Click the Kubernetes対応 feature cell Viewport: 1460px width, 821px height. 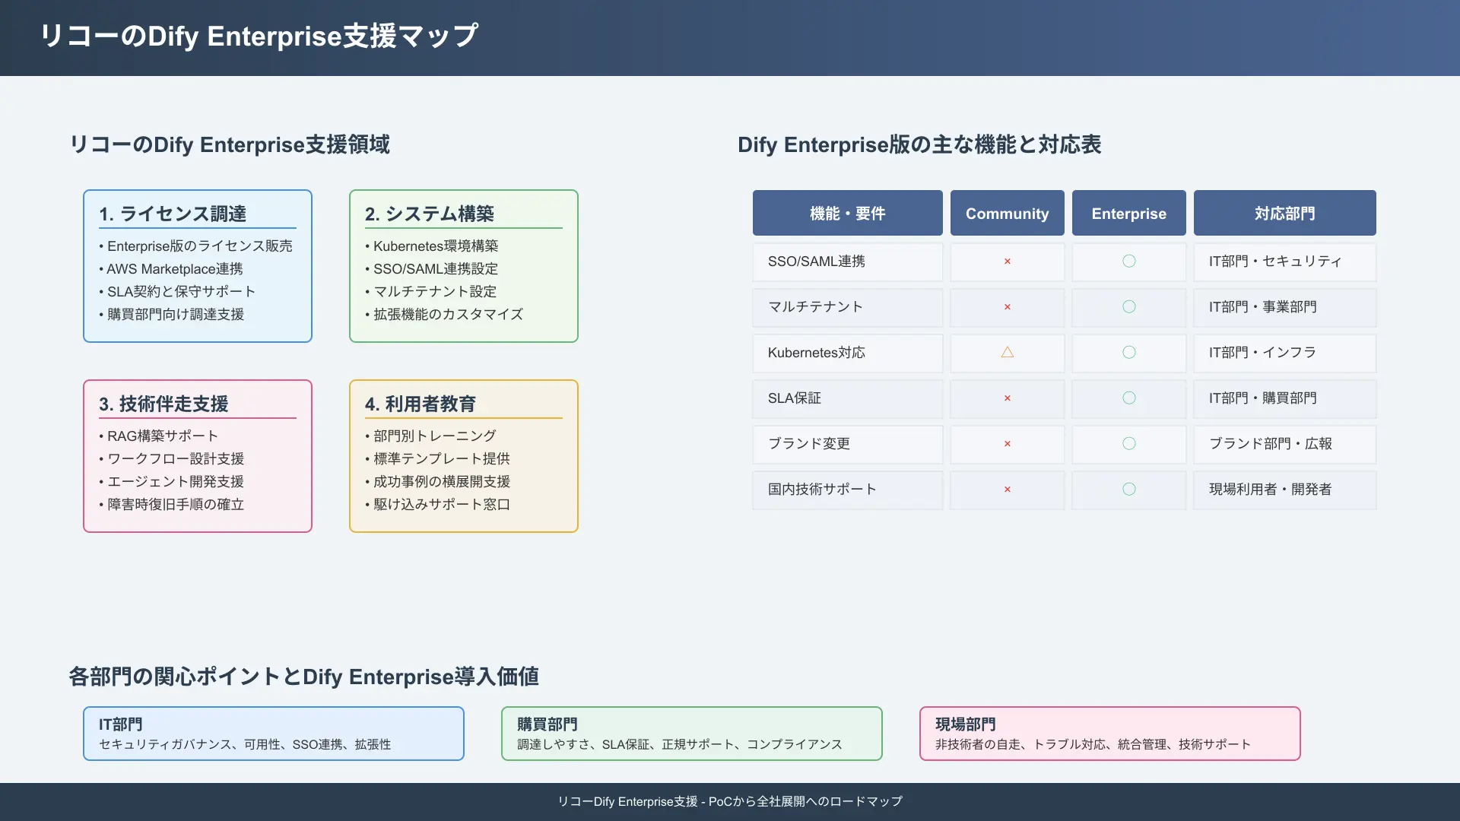coord(848,353)
